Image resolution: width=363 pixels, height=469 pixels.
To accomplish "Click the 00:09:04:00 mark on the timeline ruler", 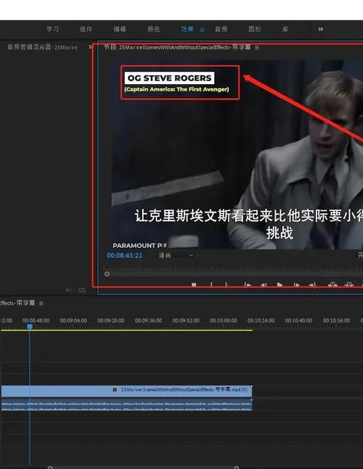I will (x=73, y=320).
